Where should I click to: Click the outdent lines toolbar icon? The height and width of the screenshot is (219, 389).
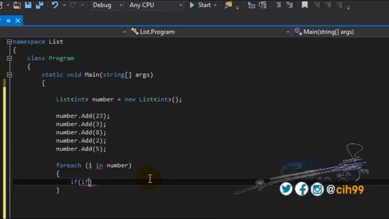coord(263,5)
